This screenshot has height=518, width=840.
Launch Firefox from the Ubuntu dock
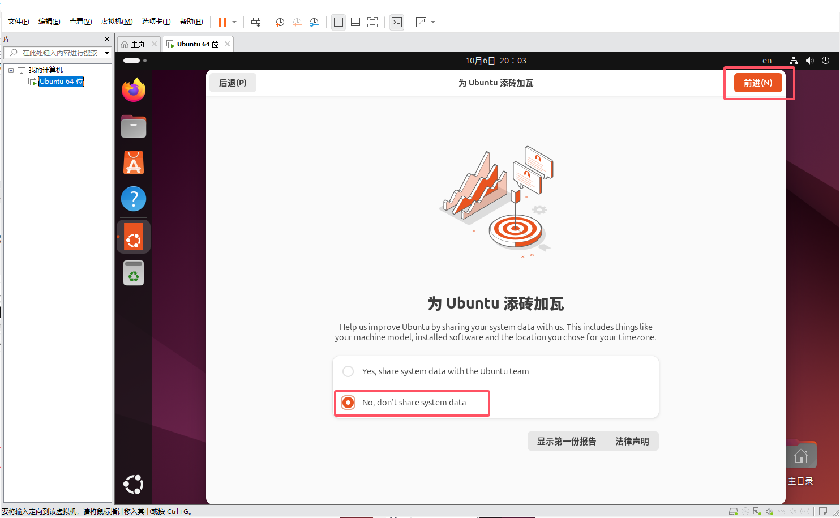(x=134, y=90)
